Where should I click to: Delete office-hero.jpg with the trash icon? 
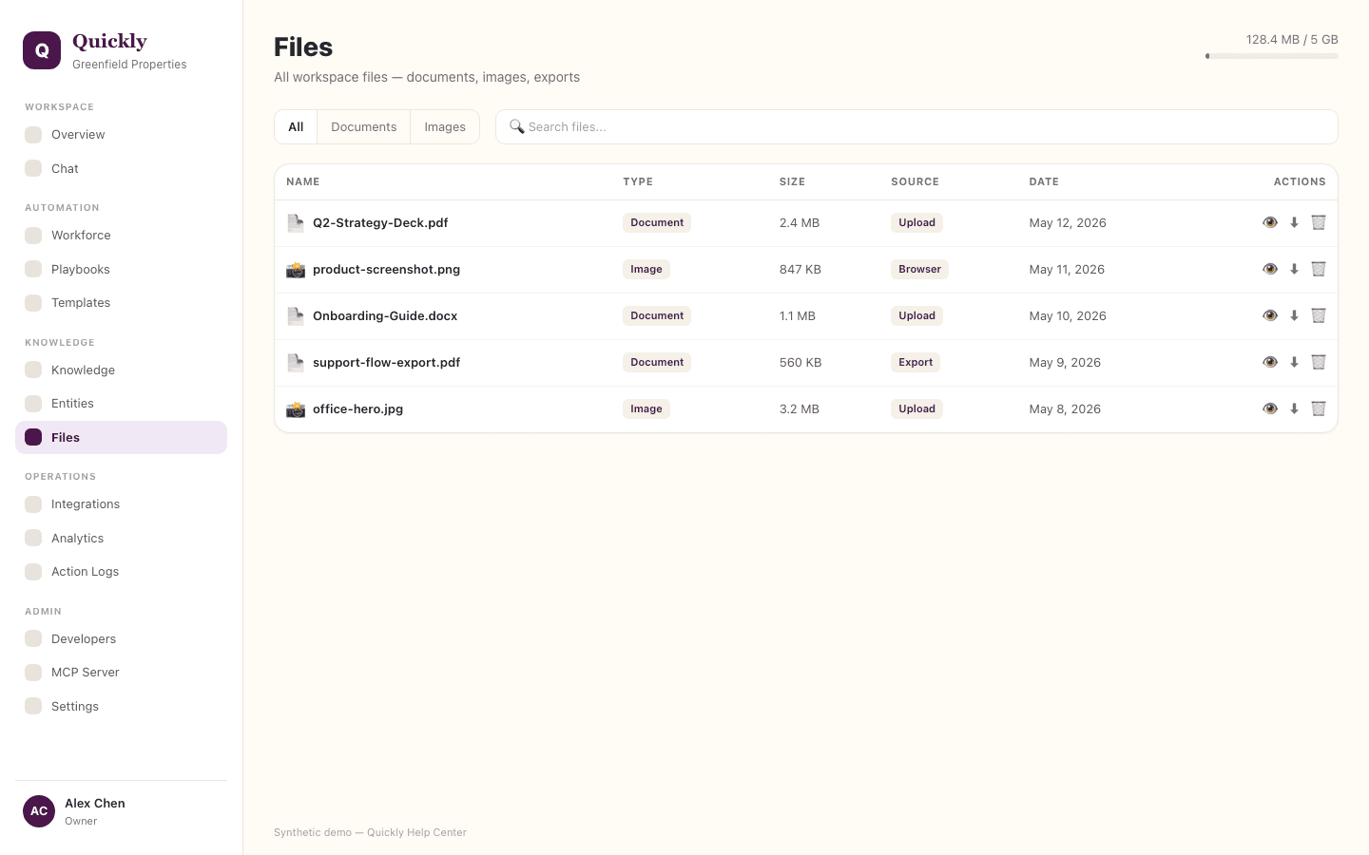[1319, 408]
